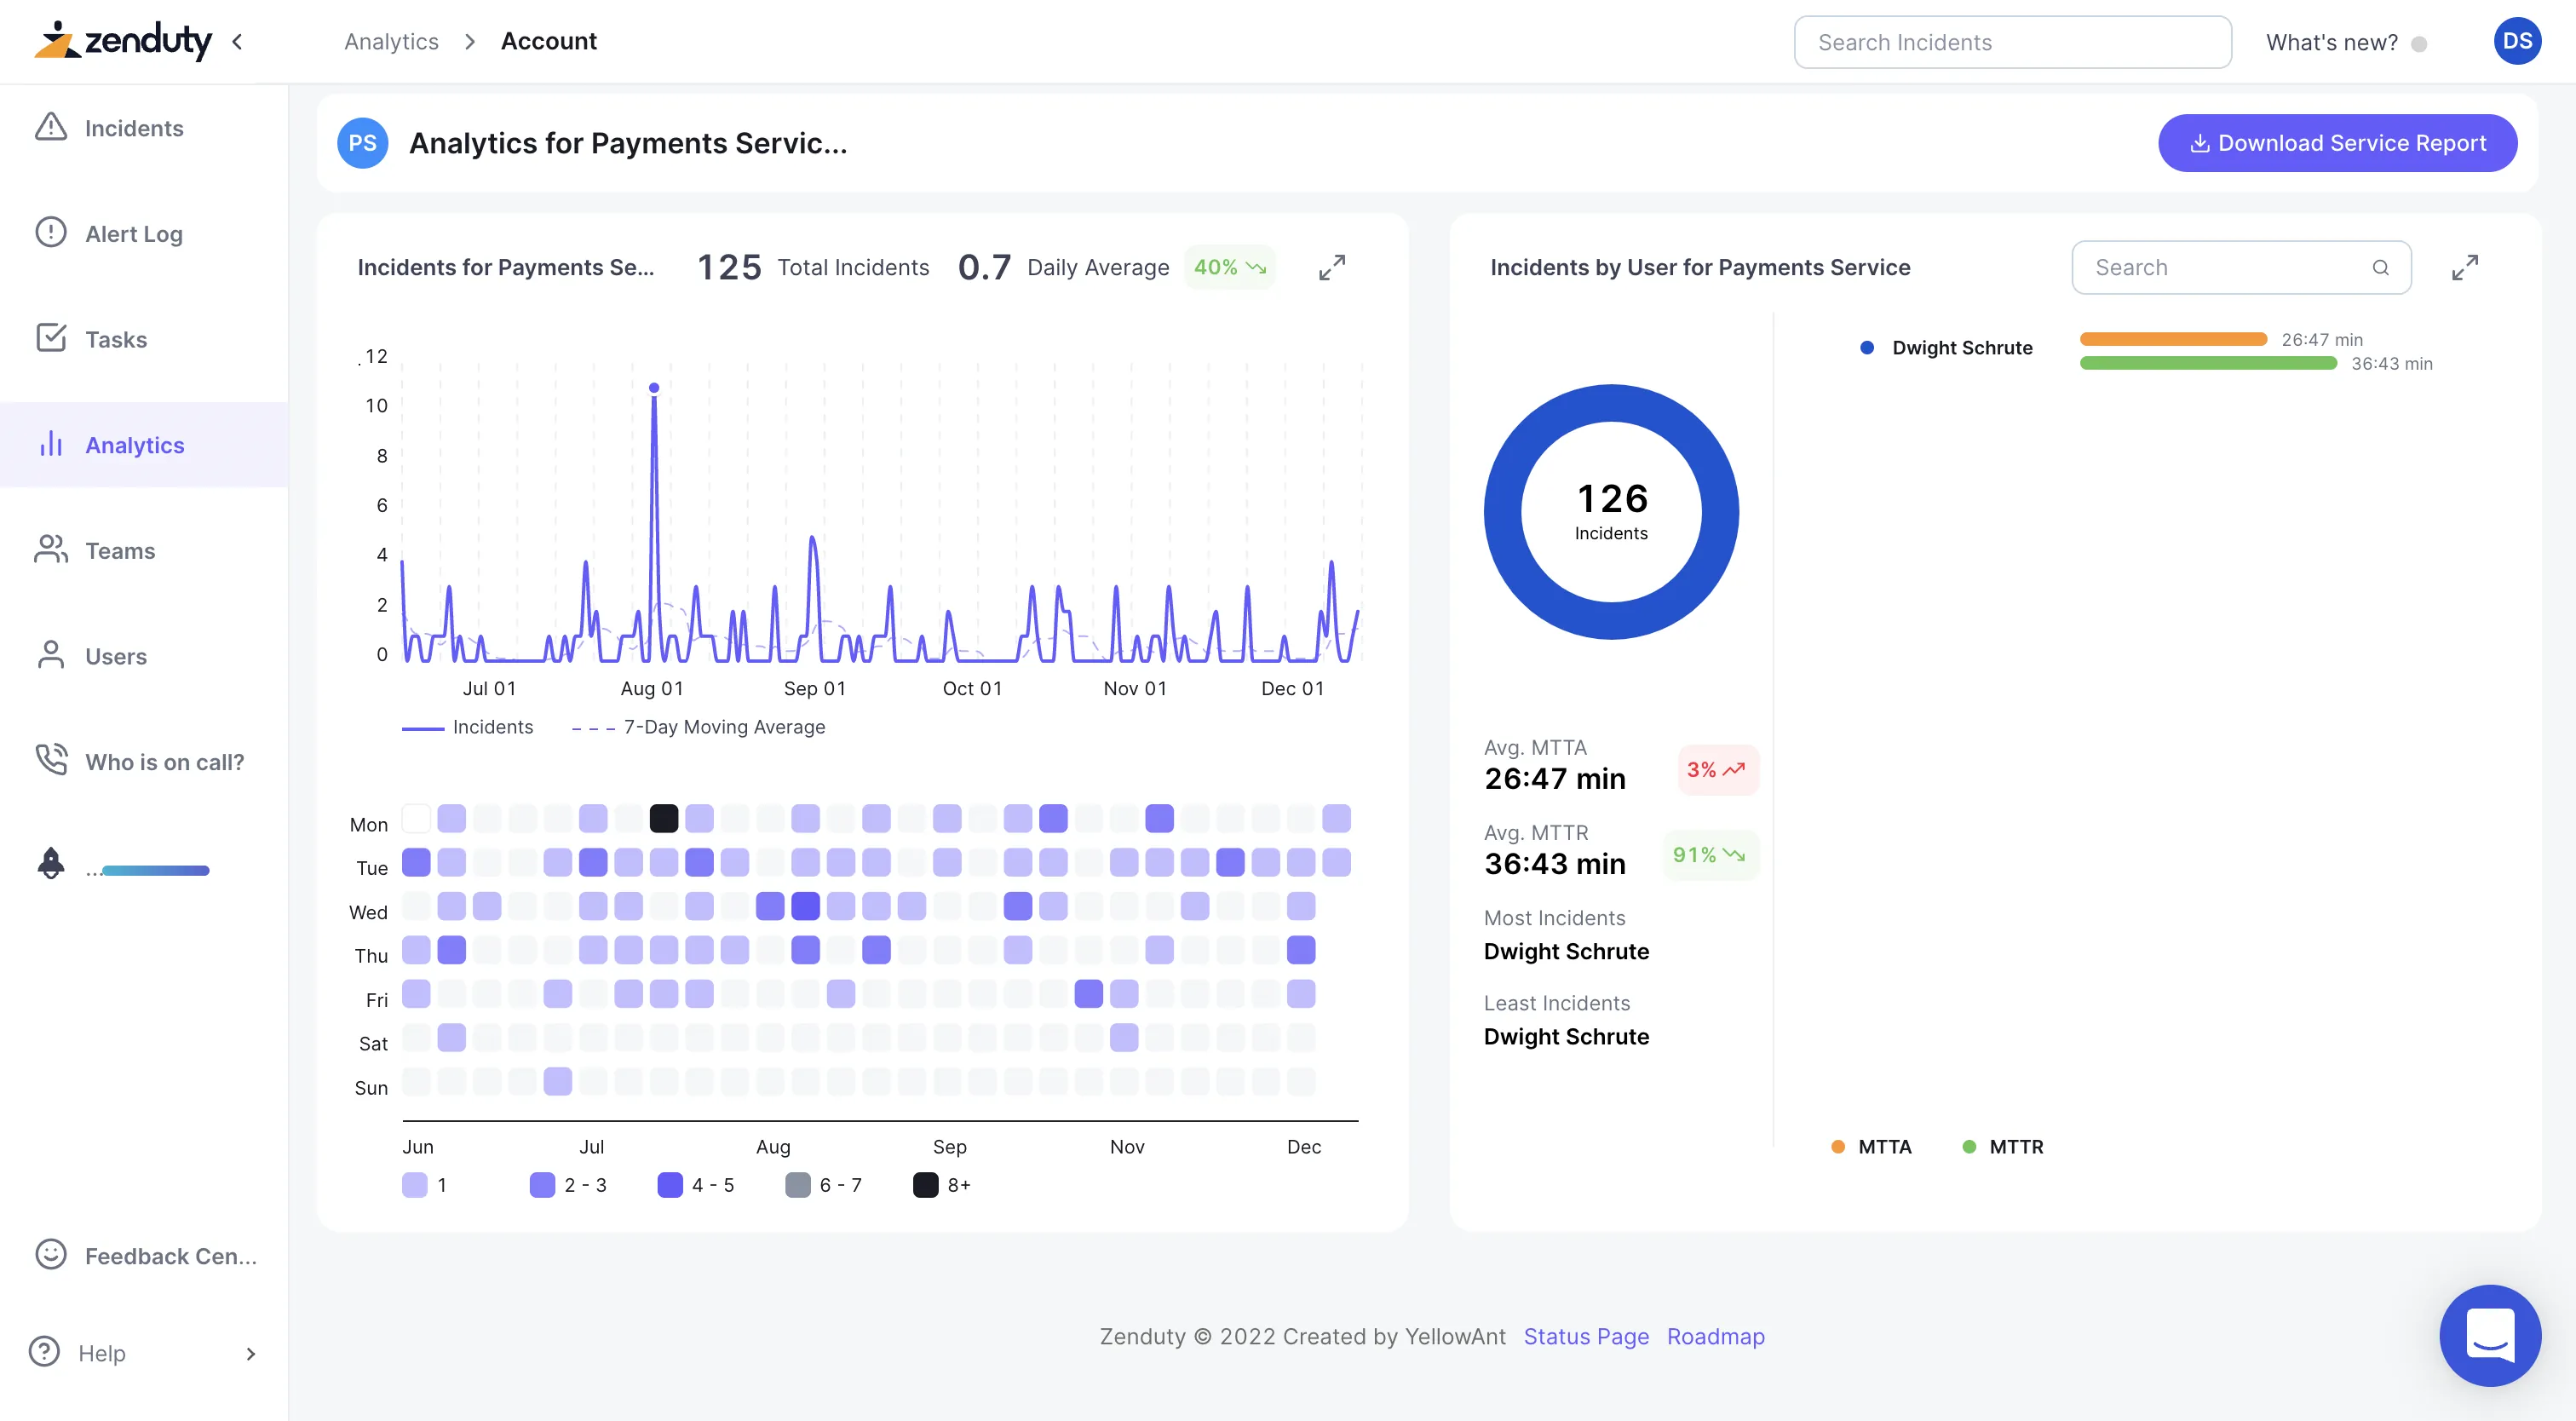2576x1421 pixels.
Task: Click the Teams people icon
Action: (x=51, y=549)
